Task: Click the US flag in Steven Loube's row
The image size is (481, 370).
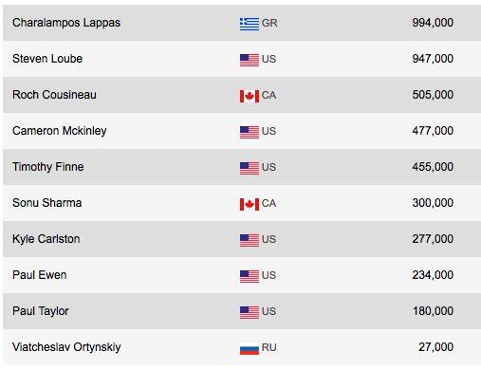Action: click(x=250, y=60)
